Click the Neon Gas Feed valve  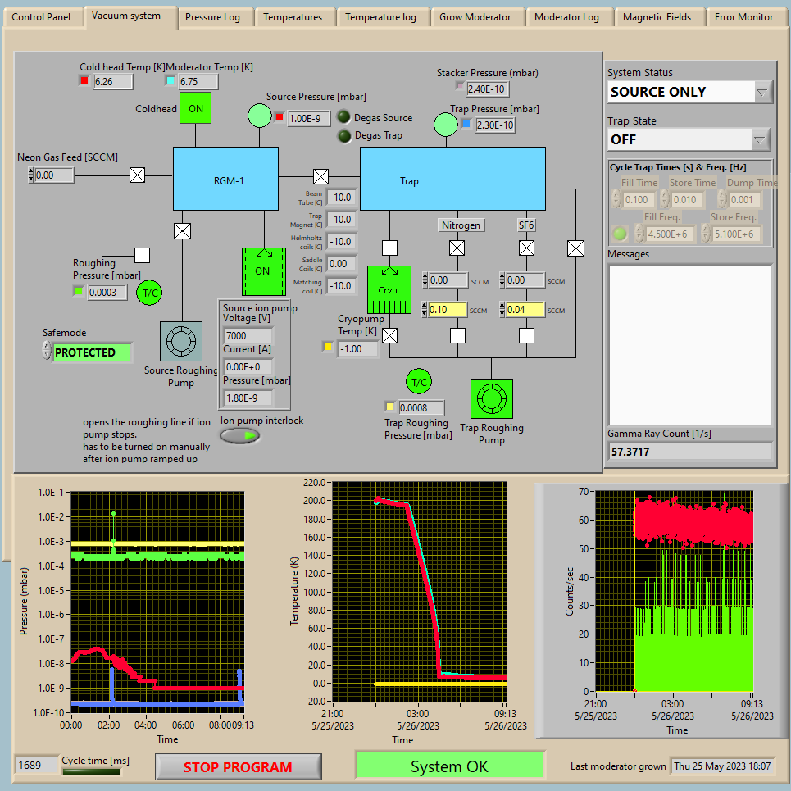coord(138,175)
